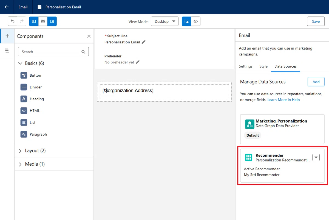Click the Heading component label

(x=37, y=99)
